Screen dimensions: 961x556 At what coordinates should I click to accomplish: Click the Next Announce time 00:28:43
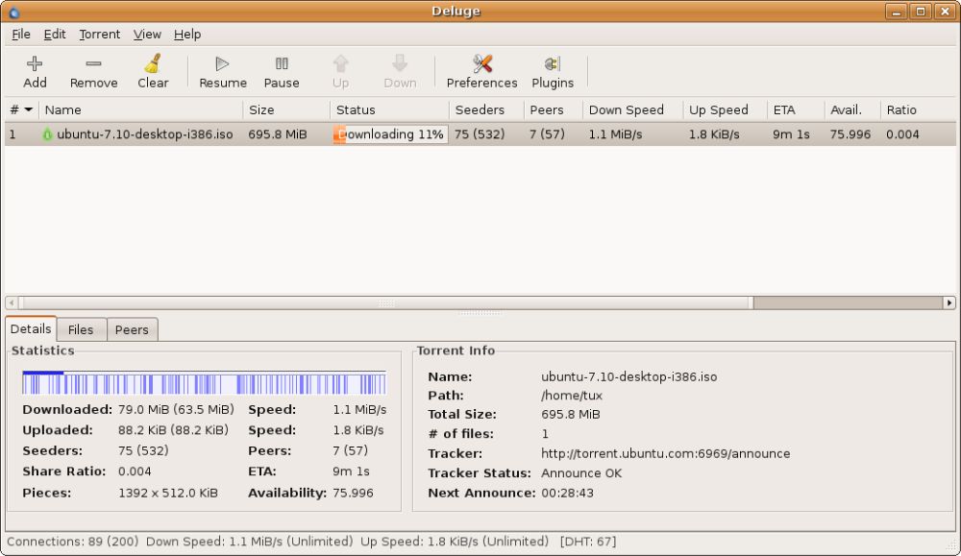[x=568, y=493]
